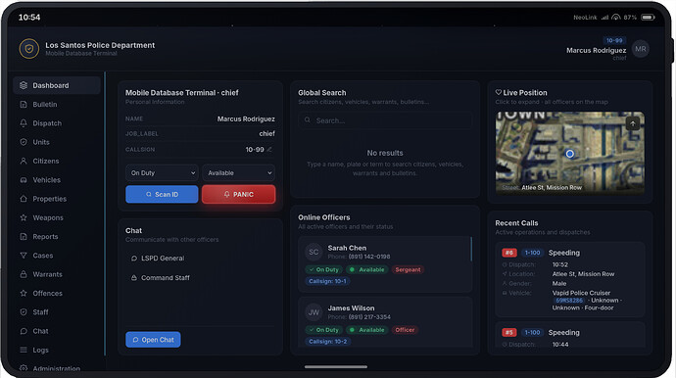The width and height of the screenshot is (676, 378).
Task: Expand the live position map arrow icon
Action: (x=633, y=123)
